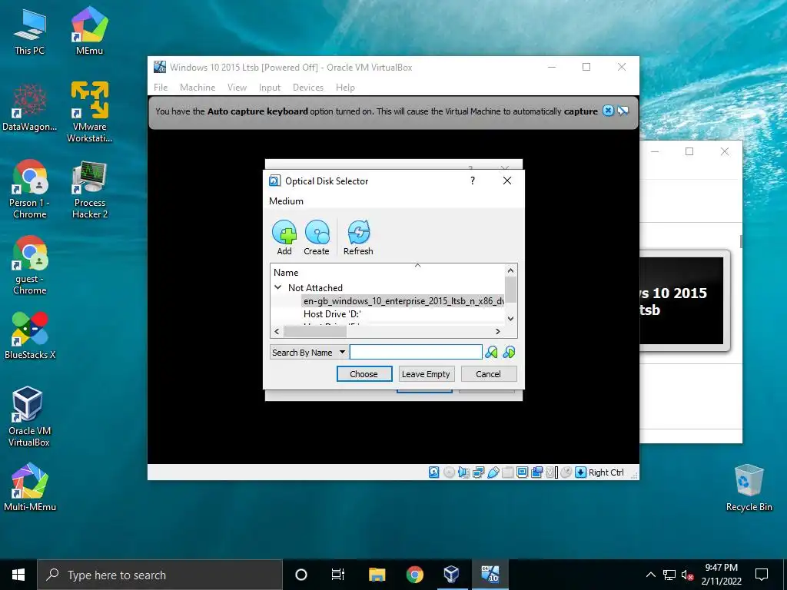Click the taskbar search box

click(160, 575)
